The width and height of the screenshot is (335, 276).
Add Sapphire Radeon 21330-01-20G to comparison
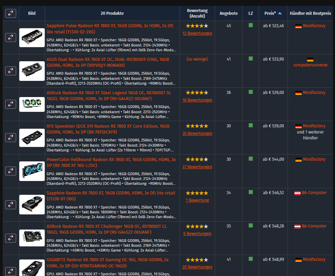(x=11, y=205)
